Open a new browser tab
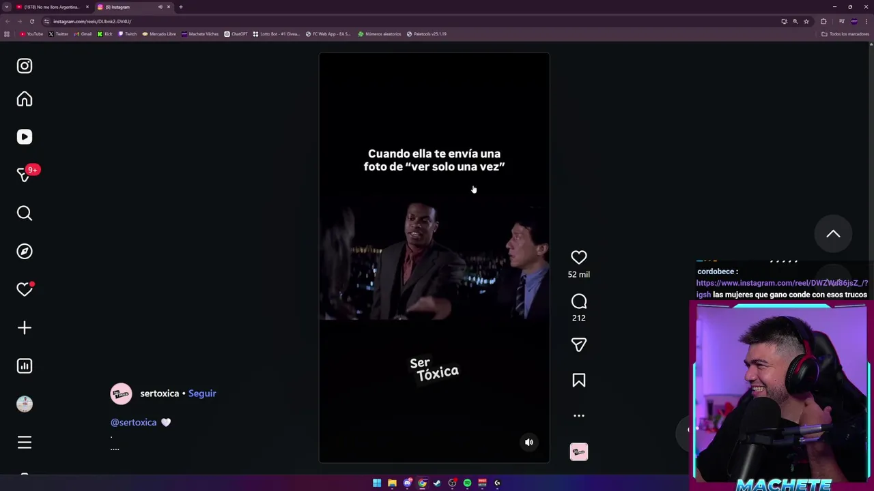Screen dimensions: 874x491 (x=181, y=7)
